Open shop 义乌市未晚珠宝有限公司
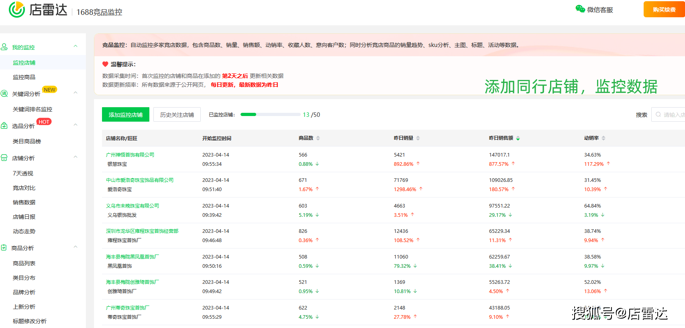 pyautogui.click(x=133, y=206)
